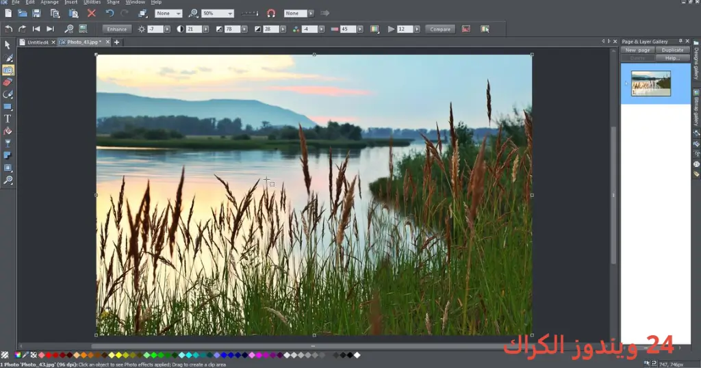This screenshot has width=701, height=368.
Task: Open the File menu
Action: click(16, 2)
